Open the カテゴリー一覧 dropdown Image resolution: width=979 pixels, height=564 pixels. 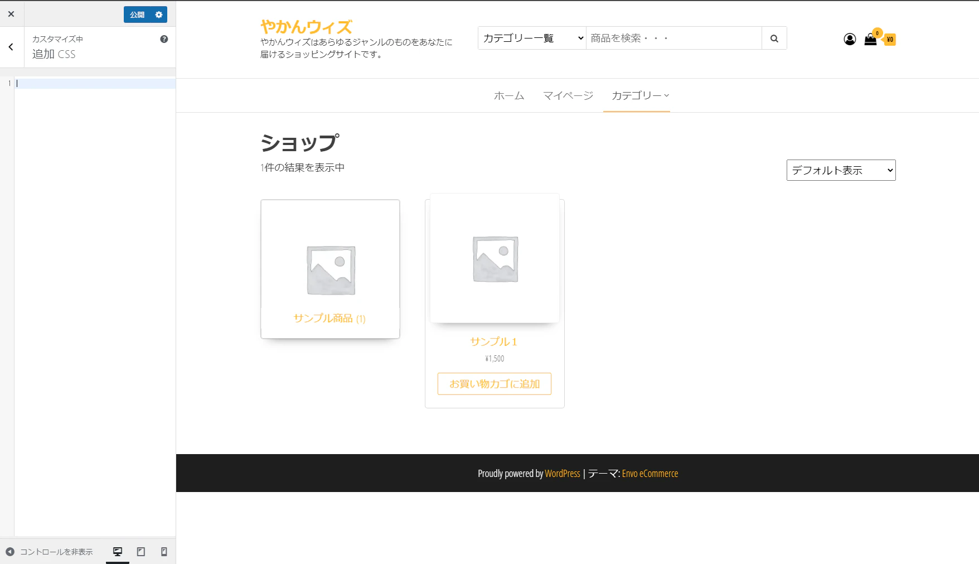click(532, 38)
